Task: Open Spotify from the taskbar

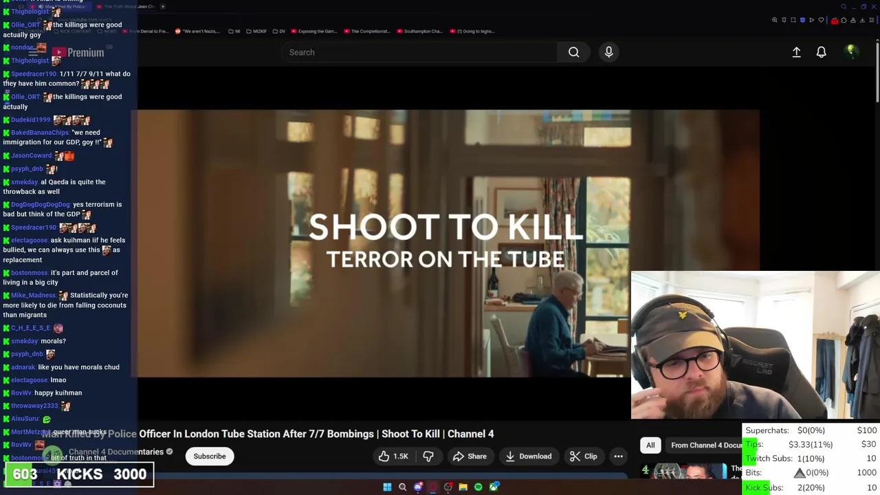Action: [478, 487]
